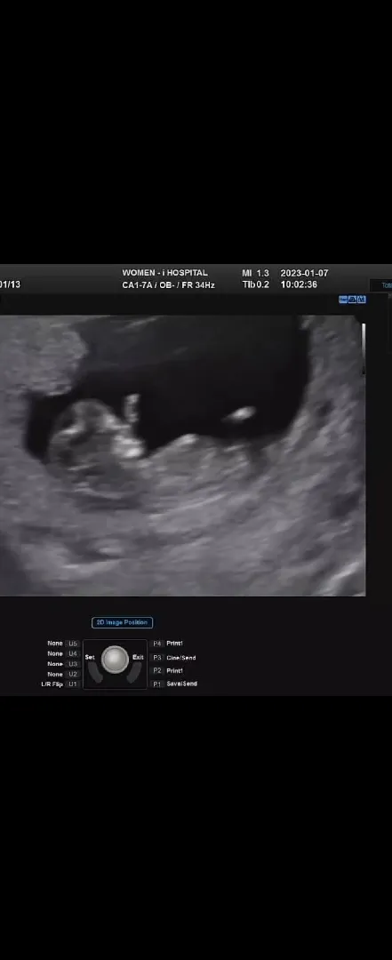Image resolution: width=392 pixels, height=960 pixels.
Task: Activate P1 Save/Send shortcut
Action: [174, 684]
